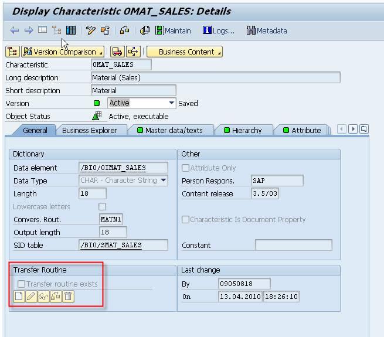Click the Maintain button

pos(173,30)
